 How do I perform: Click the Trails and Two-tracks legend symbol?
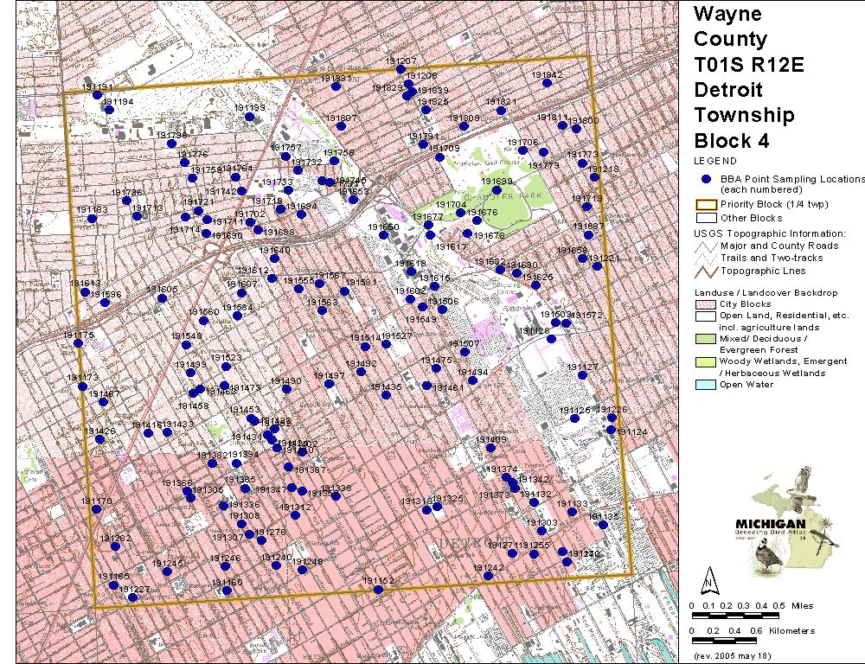(706, 258)
